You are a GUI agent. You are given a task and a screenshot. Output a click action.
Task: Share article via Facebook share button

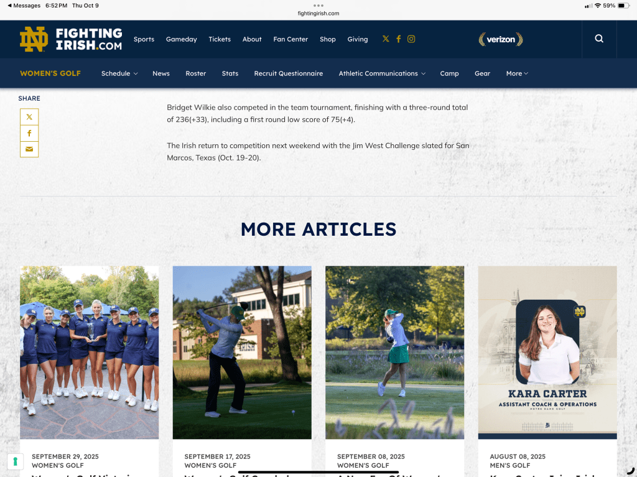pos(29,133)
